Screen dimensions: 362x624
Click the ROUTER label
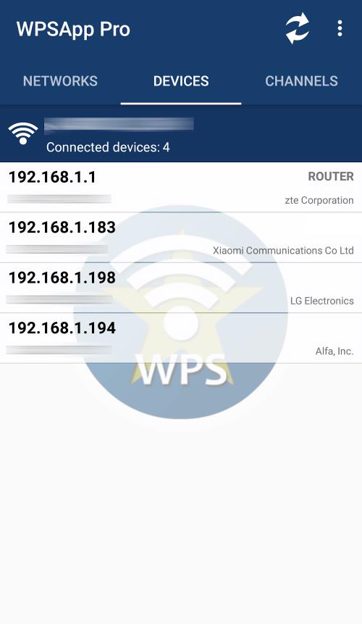tap(331, 177)
